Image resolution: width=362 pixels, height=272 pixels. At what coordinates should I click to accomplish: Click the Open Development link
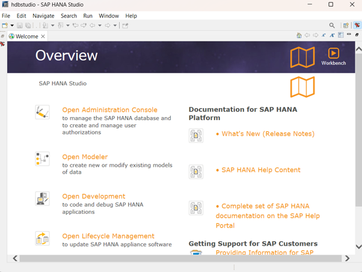click(x=93, y=196)
